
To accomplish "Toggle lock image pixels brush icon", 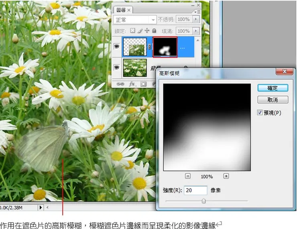I will click(x=140, y=30).
